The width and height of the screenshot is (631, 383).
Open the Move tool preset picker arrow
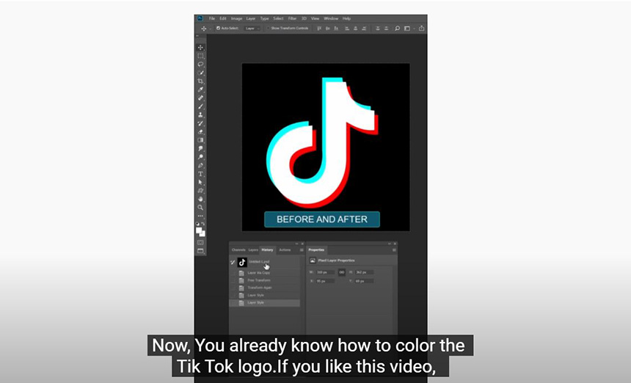coord(210,29)
